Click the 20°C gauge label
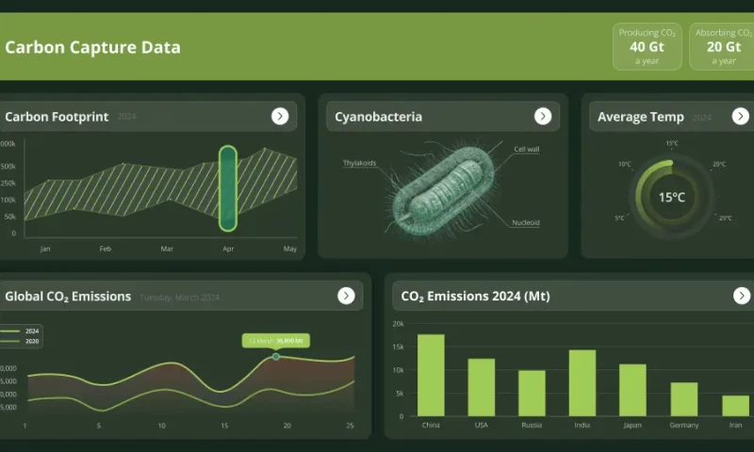The image size is (754, 452). pyautogui.click(x=719, y=164)
